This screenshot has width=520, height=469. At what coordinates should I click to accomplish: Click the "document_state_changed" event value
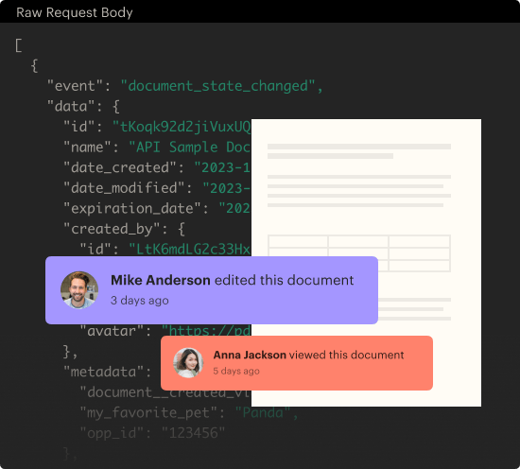pos(221,86)
